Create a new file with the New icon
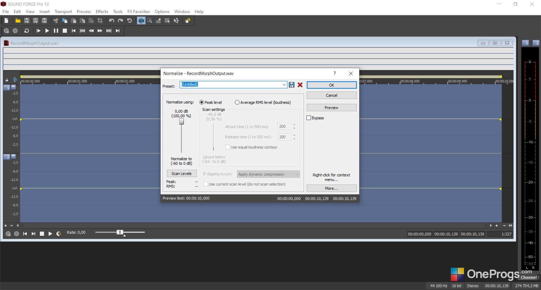Screen dimensions: 541x290 click(6, 21)
